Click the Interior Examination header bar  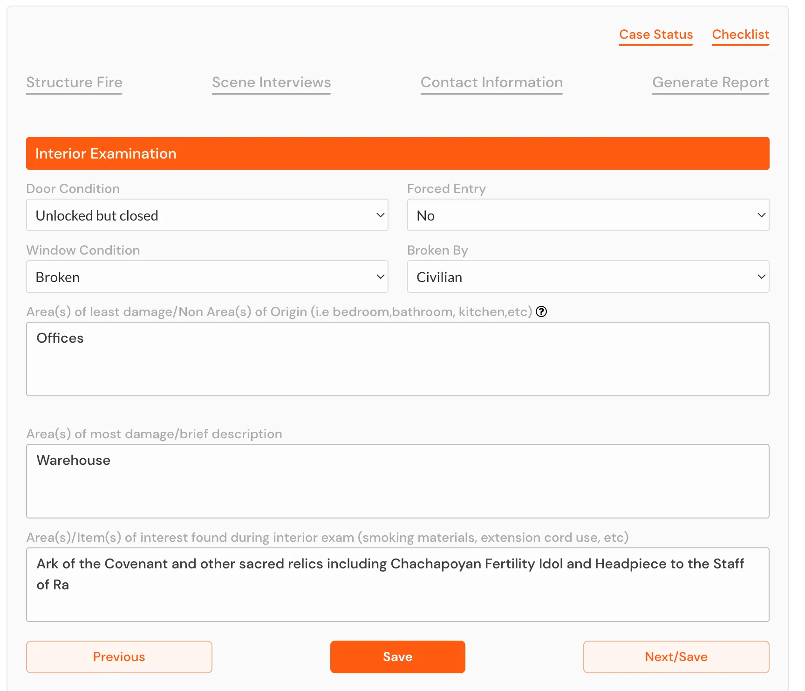pyautogui.click(x=397, y=153)
